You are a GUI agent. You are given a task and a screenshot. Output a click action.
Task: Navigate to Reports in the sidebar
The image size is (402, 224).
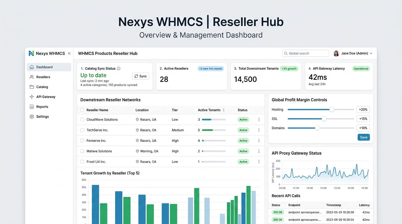pos(49,107)
